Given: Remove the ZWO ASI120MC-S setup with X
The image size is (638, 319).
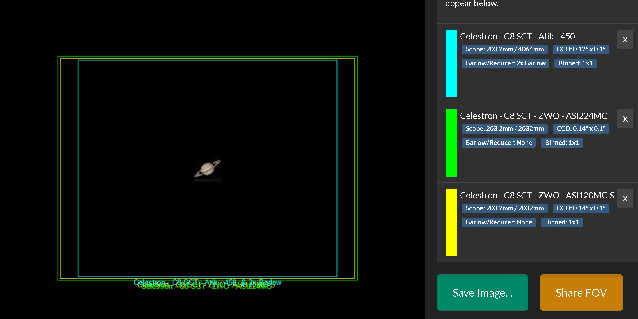Looking at the screenshot, I should point(625,198).
